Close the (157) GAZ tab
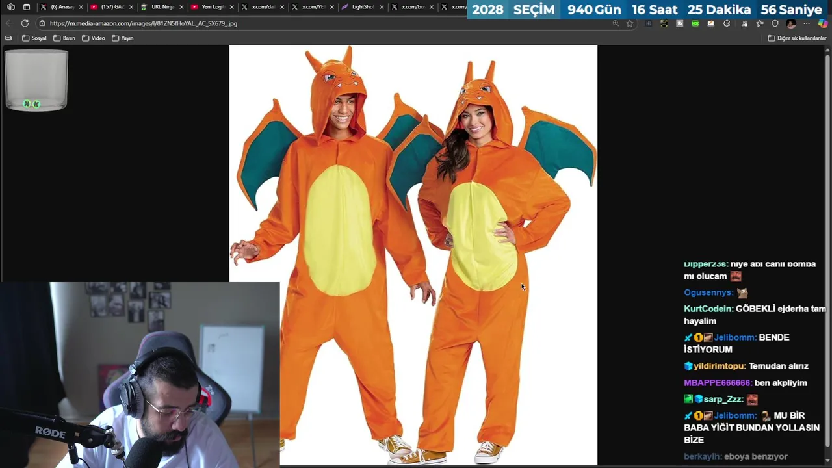This screenshot has height=468, width=832. (131, 7)
